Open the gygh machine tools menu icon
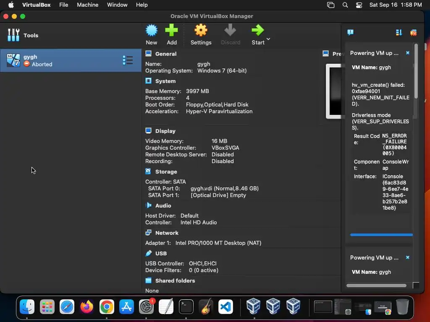430x322 pixels. tap(128, 60)
